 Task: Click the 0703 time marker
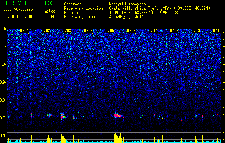click(67, 31)
